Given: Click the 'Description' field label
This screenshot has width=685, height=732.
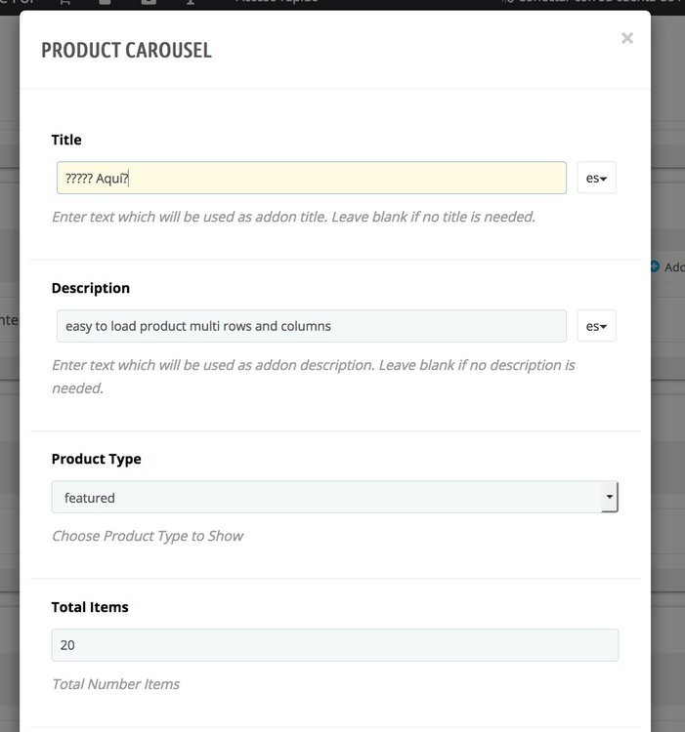Looking at the screenshot, I should click(91, 288).
